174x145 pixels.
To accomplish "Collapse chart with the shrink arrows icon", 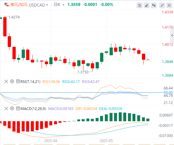I will [x=162, y=5].
